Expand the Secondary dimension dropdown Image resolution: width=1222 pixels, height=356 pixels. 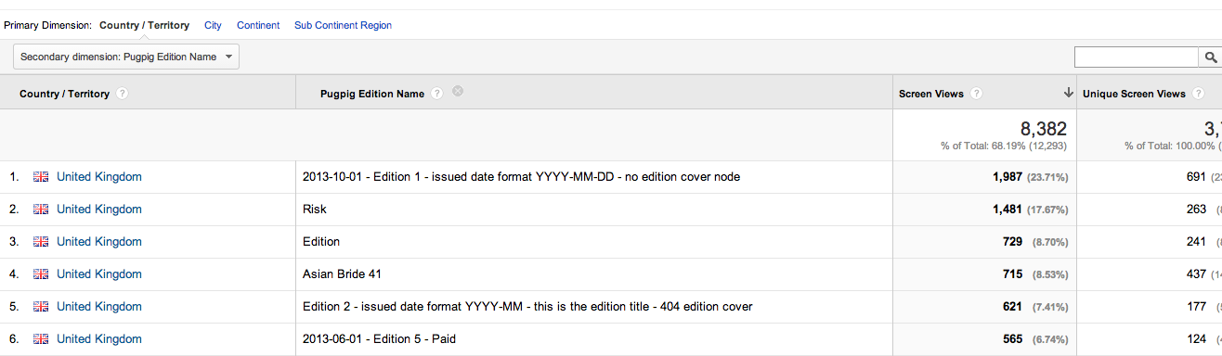click(126, 57)
